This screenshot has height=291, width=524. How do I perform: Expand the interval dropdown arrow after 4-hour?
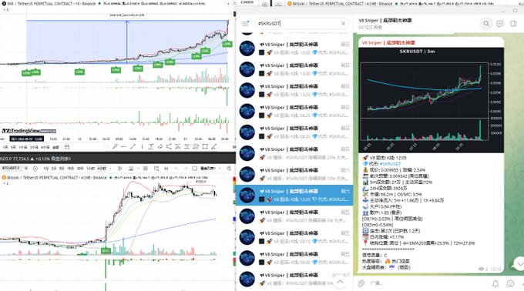click(110, 168)
